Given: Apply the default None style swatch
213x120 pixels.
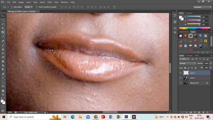Looking at the screenshot, I should point(180,36).
